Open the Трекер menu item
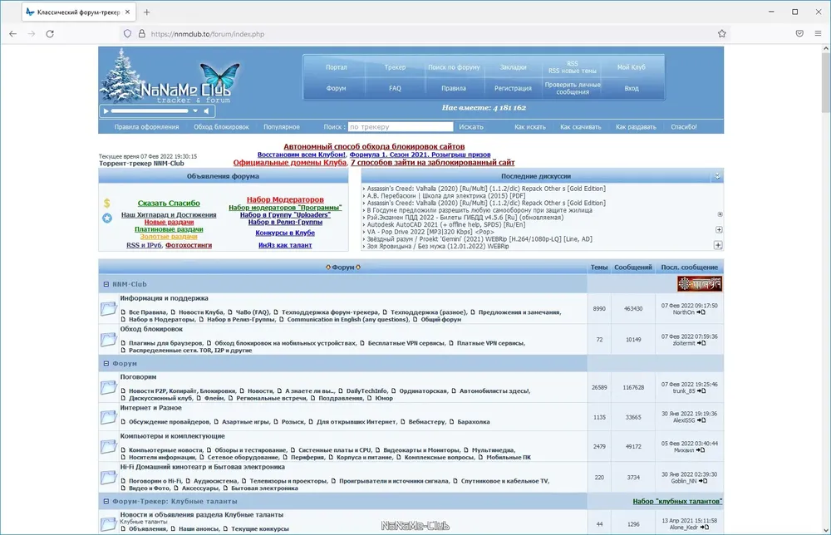Viewport: 831px width, 535px height. coord(395,67)
